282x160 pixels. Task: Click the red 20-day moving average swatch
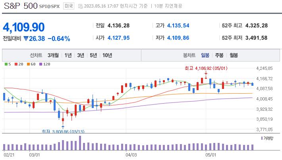(x=16, y=64)
